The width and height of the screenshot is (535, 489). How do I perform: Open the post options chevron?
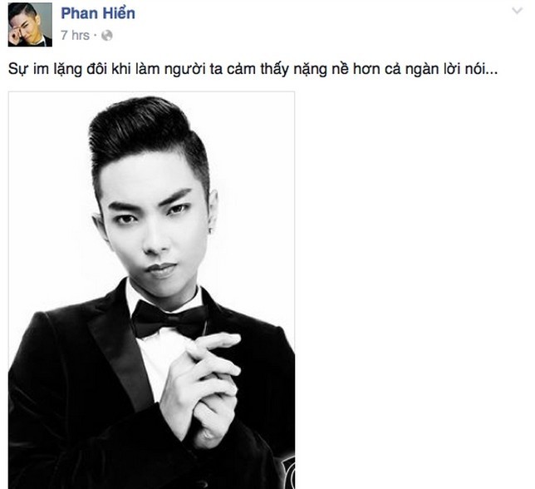coord(518,11)
